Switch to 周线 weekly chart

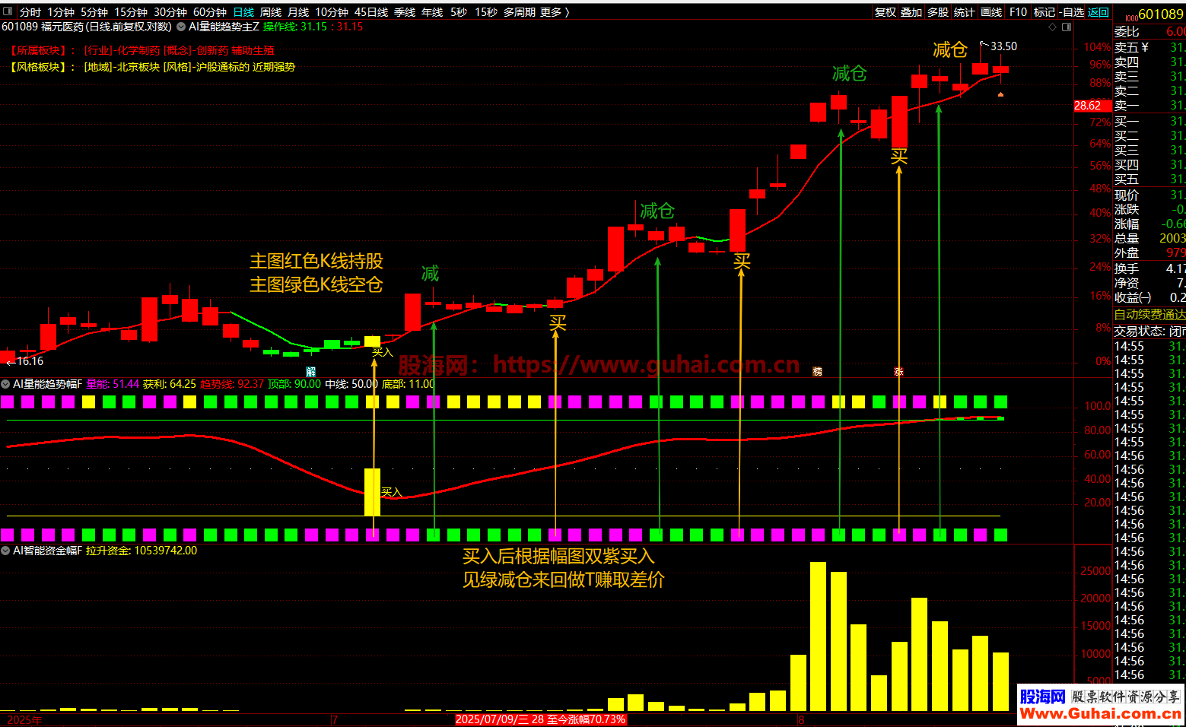pos(271,12)
